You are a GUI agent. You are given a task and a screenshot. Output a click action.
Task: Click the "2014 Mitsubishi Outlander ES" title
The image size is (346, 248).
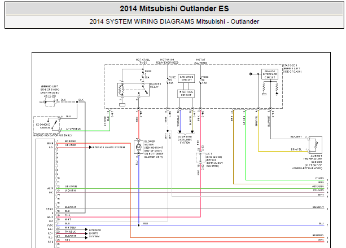click(x=174, y=9)
